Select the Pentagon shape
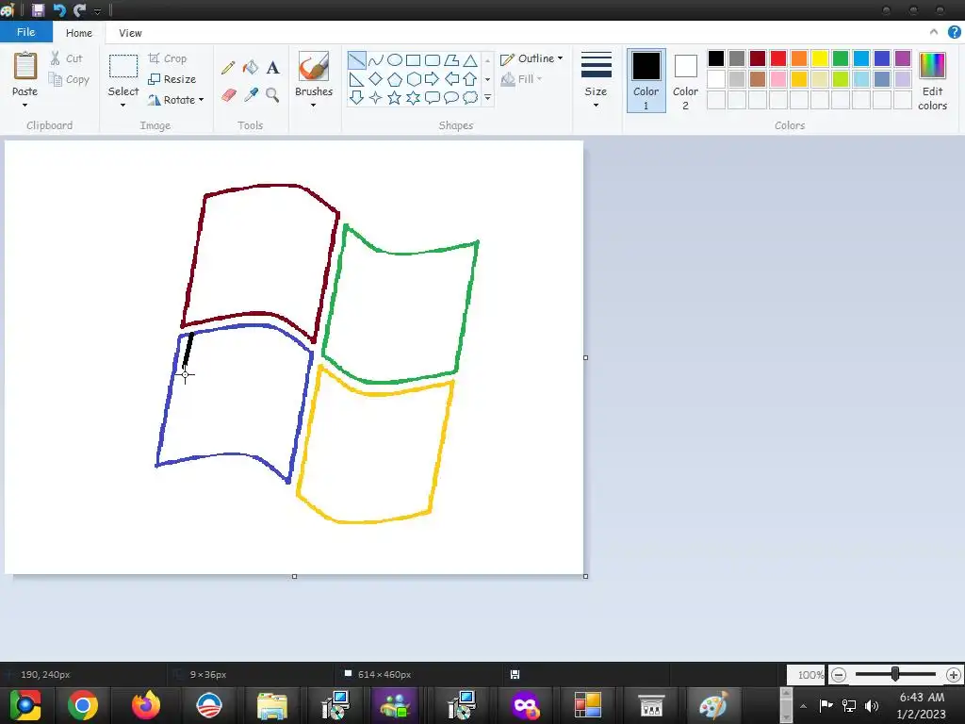Screen dimensions: 965x724 (x=395, y=79)
